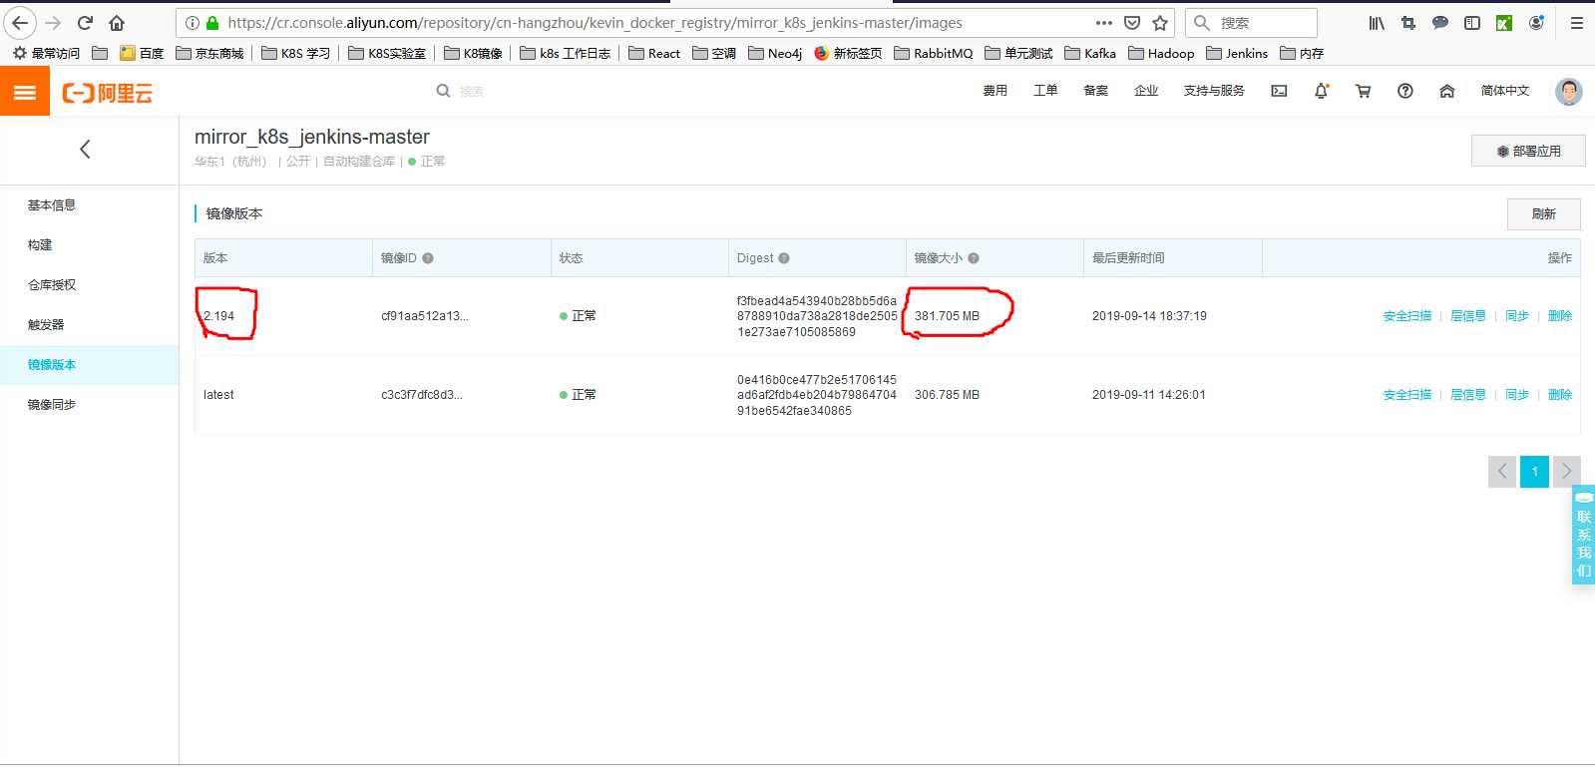The height and width of the screenshot is (767, 1595).
Task: Open the 触发器 sidebar item
Action: tap(46, 325)
